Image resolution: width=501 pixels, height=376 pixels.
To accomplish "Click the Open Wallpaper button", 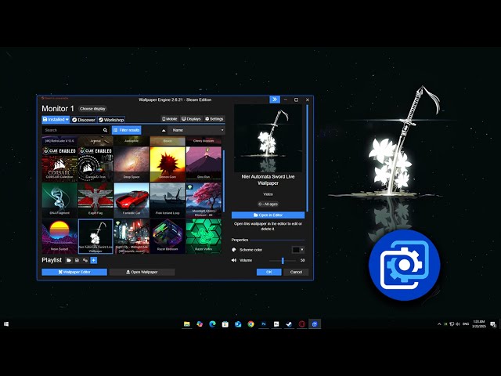I will tap(142, 272).
